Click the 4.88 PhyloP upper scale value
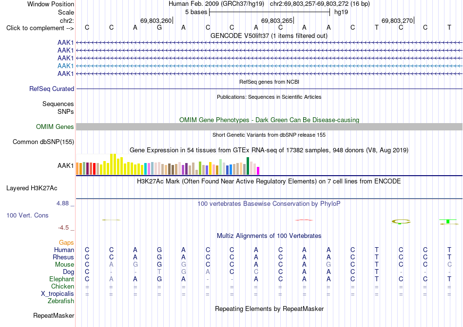Screen dimensions: 463x327 click(x=62, y=203)
